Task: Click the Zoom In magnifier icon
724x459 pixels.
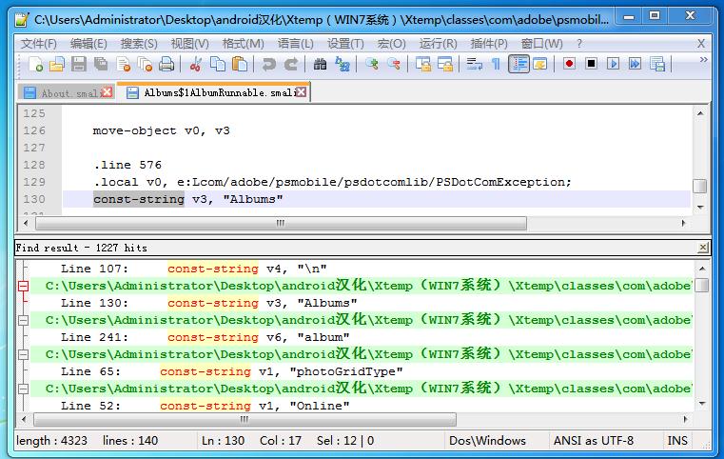Action: tap(371, 64)
